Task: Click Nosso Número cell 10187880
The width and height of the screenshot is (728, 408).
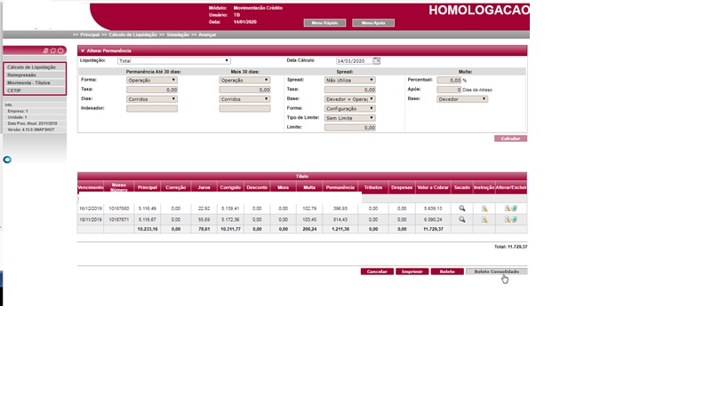Action: pos(119,208)
